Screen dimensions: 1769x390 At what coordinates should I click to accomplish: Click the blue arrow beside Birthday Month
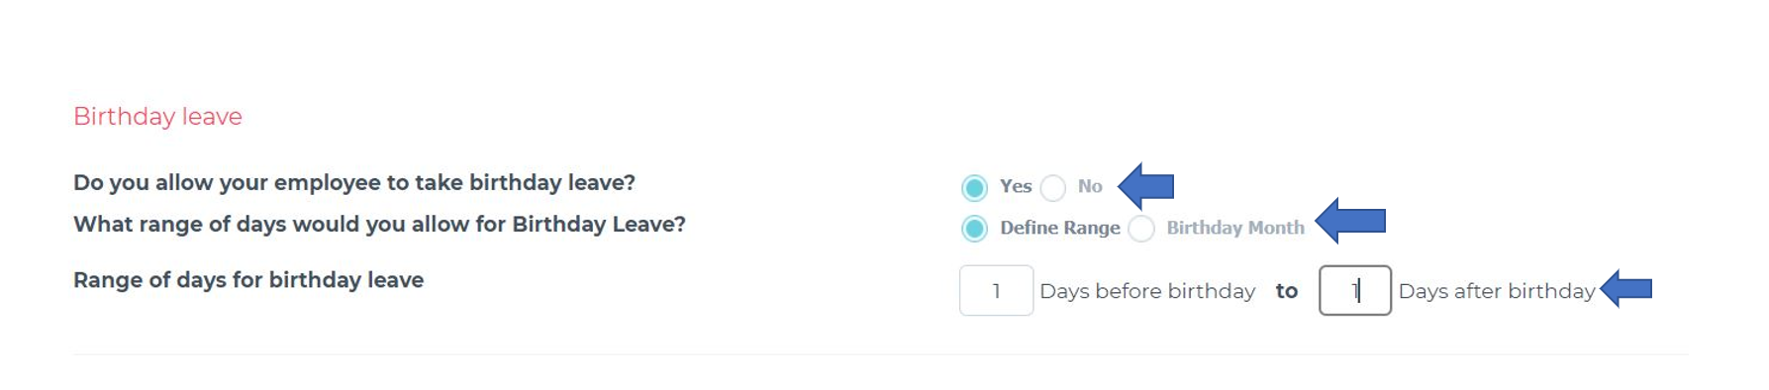(1350, 220)
